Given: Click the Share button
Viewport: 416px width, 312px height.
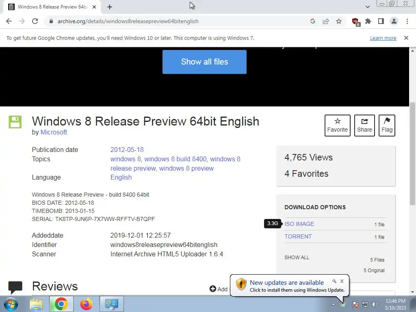Looking at the screenshot, I should tap(364, 126).
